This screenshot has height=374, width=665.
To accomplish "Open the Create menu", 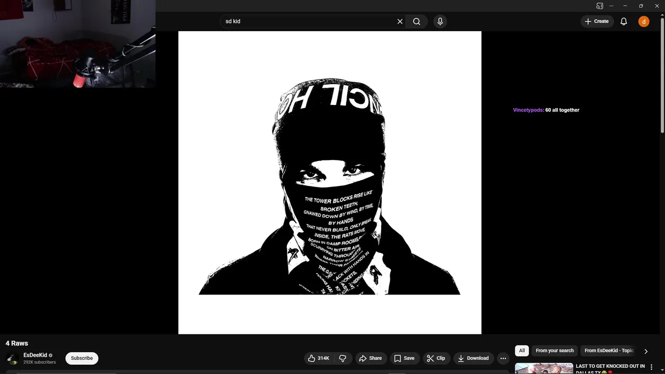I will pos(596,21).
